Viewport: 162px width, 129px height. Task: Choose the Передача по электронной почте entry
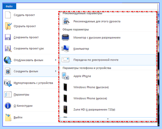108,60
